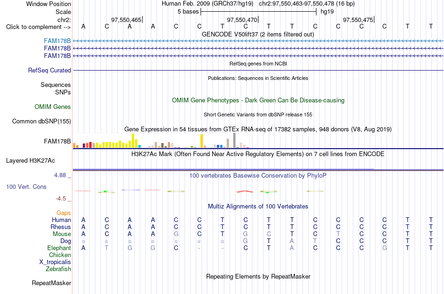Image resolution: width=444 pixels, height=294 pixels.
Task: Select the Sequences track label
Action: point(56,85)
